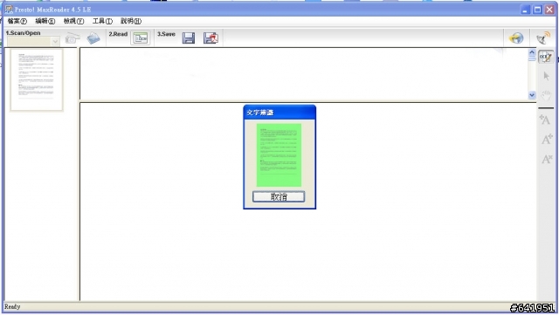Open the 檢視(V) menu

(x=73, y=21)
